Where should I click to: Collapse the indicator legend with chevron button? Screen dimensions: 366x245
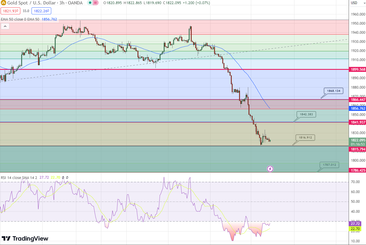[5, 26]
